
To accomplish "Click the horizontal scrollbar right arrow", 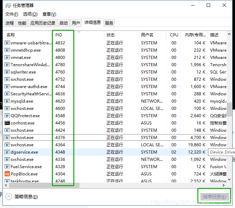I will 224,185.
